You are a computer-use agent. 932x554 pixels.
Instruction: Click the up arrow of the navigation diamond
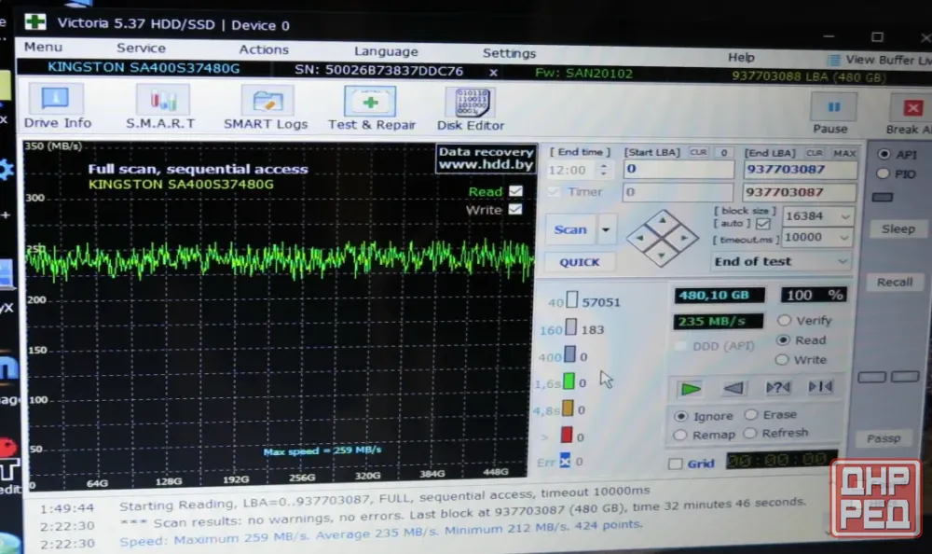click(662, 220)
